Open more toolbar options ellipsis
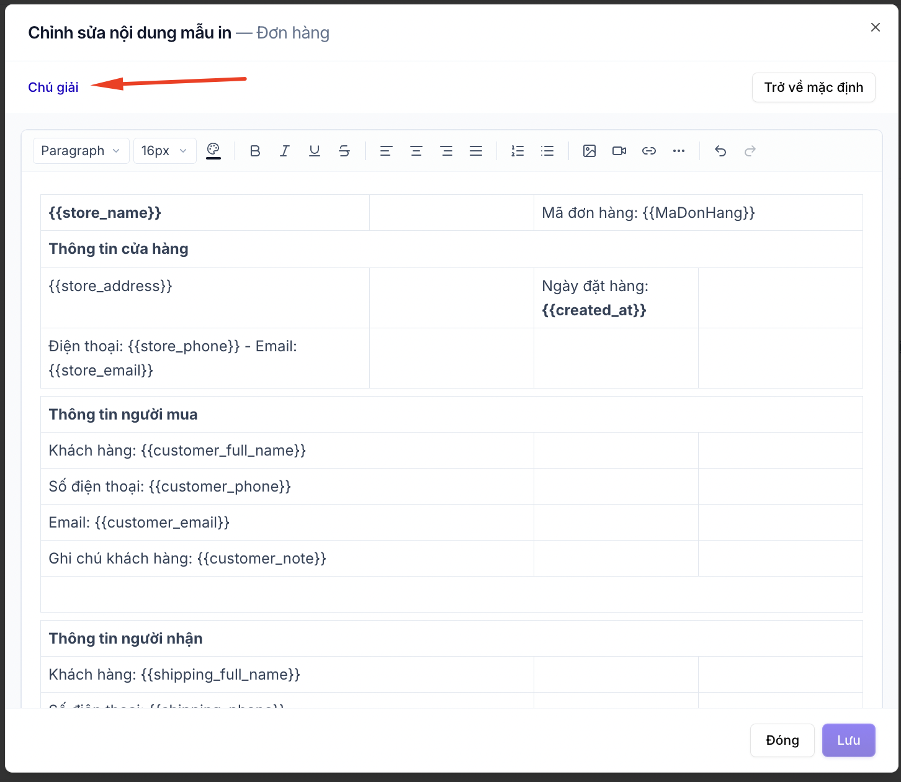Screen dimensions: 901x782 click(x=679, y=151)
